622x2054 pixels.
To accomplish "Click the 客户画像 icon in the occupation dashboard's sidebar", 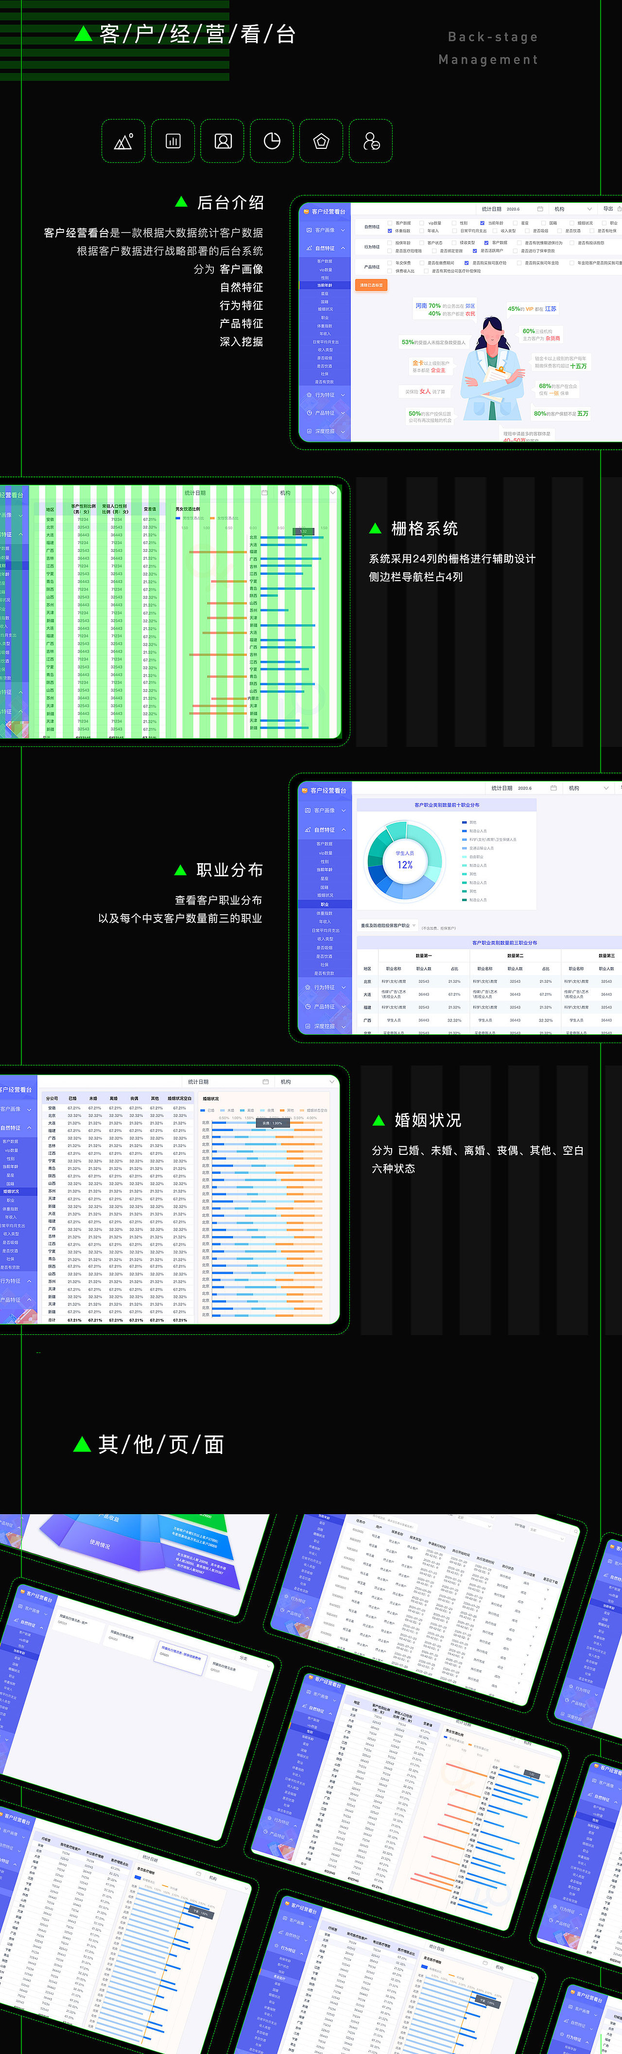I will 308,810.
